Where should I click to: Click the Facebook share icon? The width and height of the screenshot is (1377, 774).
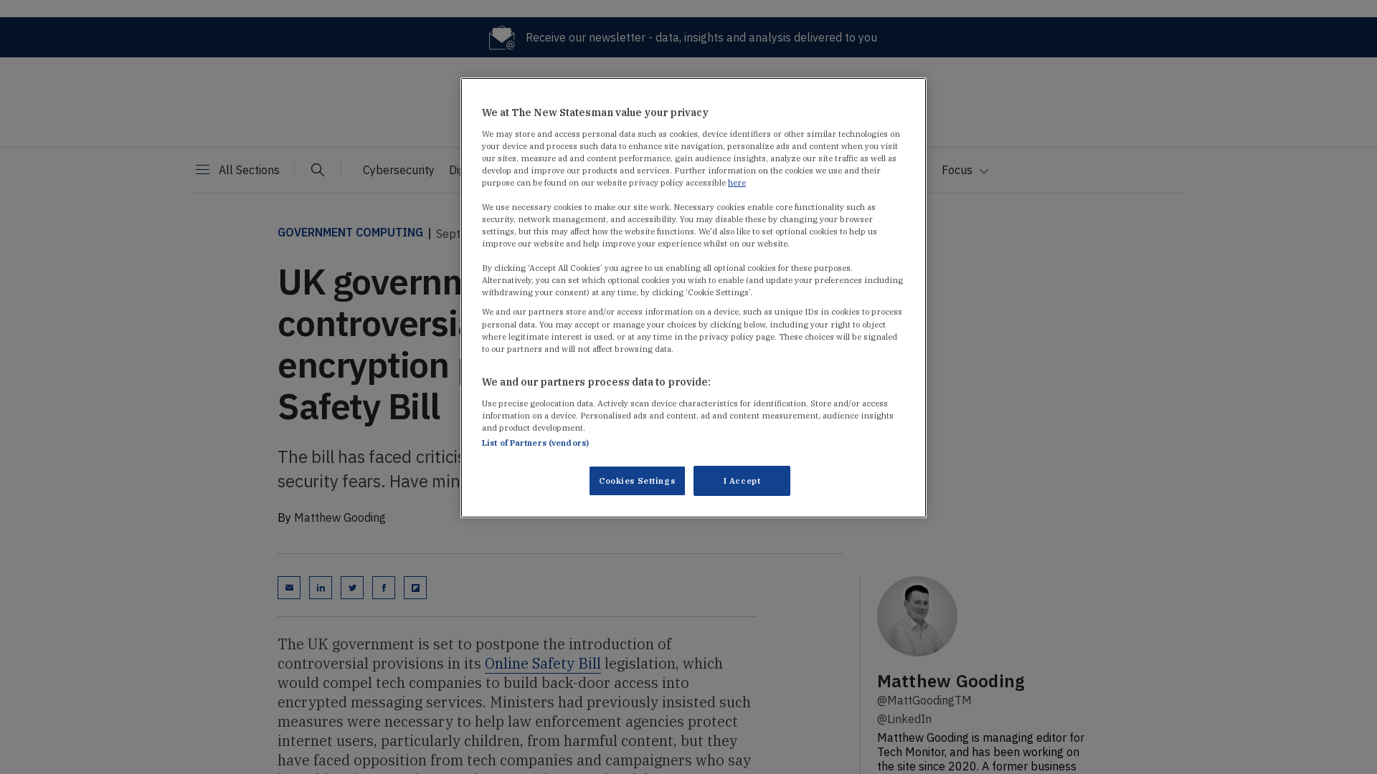(x=383, y=587)
